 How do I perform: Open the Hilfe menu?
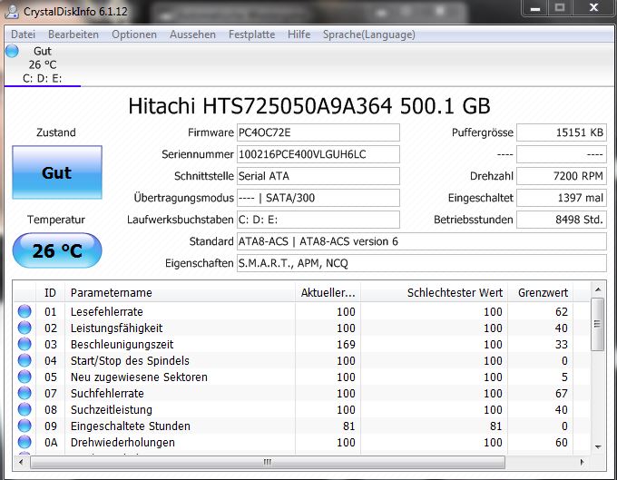(x=299, y=34)
